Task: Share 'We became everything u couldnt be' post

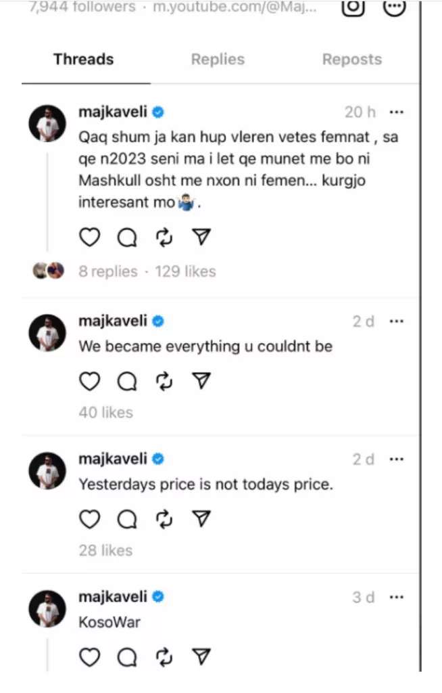Action: (201, 381)
